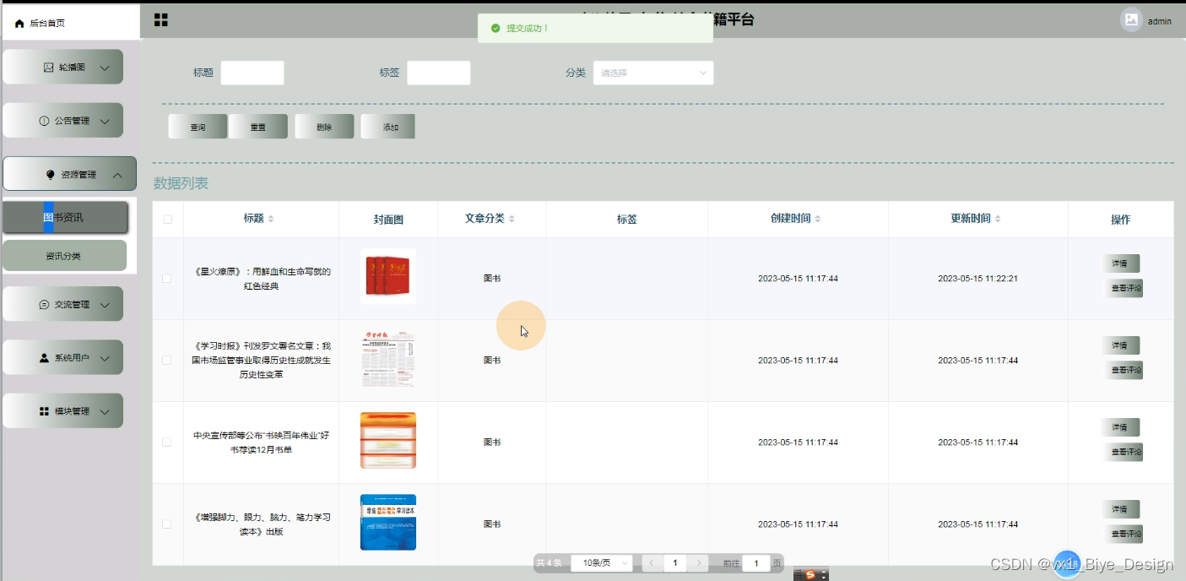
Task: Open the 轮播图 menu item
Action: pos(63,67)
